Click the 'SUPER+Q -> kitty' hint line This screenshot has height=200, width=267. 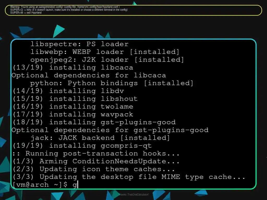[x=69, y=10]
